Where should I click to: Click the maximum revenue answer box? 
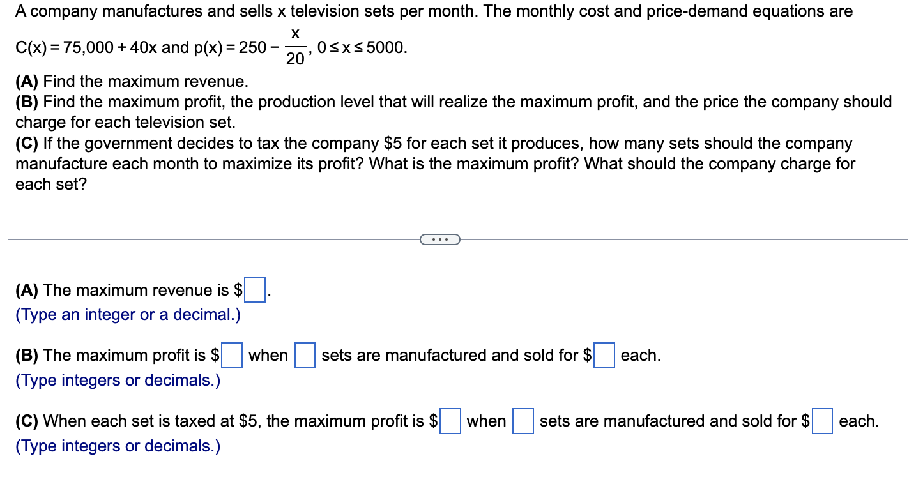[x=254, y=291]
